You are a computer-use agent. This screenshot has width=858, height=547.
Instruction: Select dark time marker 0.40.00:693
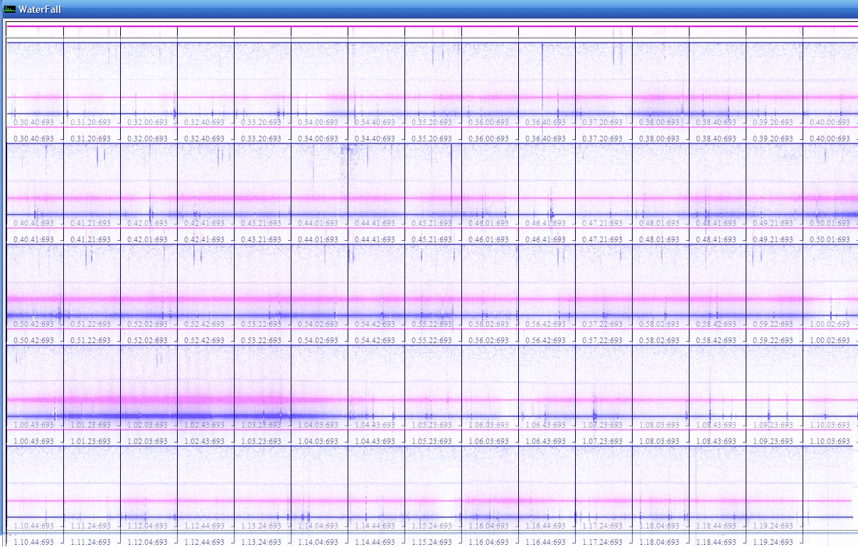click(830, 139)
